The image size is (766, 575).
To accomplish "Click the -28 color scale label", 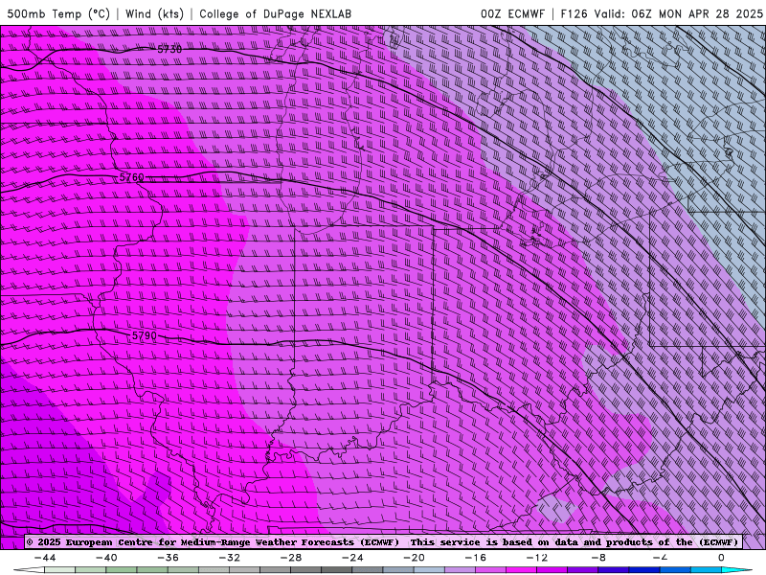I will click(291, 558).
